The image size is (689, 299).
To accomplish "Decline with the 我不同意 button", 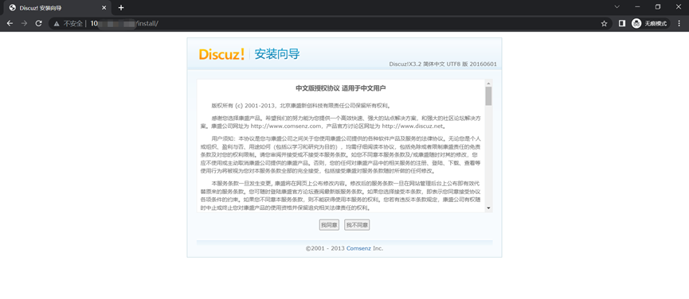I will [x=357, y=225].
